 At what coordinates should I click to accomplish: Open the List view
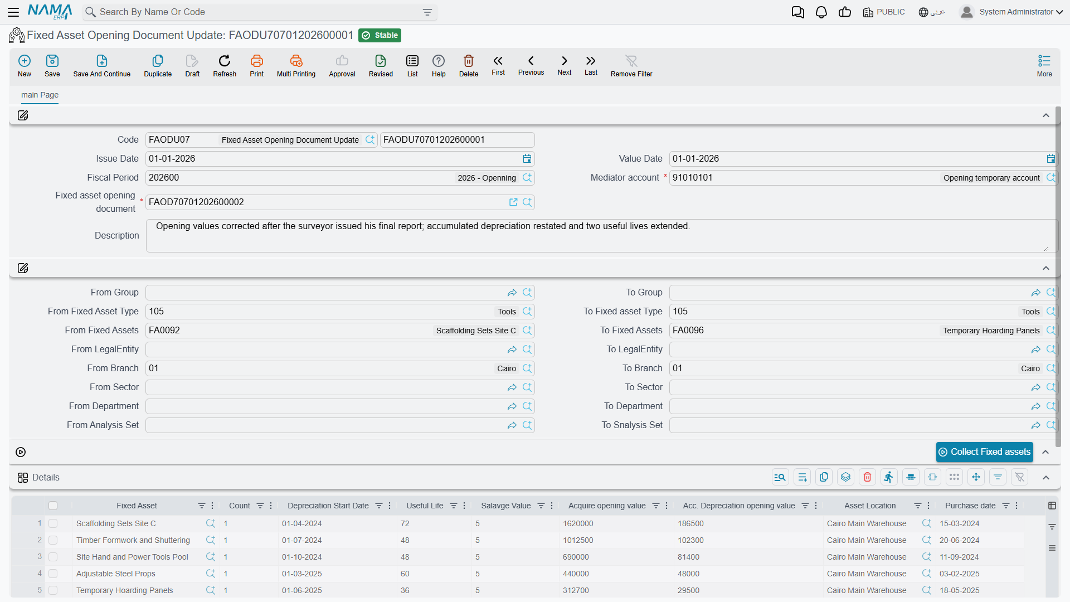pyautogui.click(x=412, y=66)
